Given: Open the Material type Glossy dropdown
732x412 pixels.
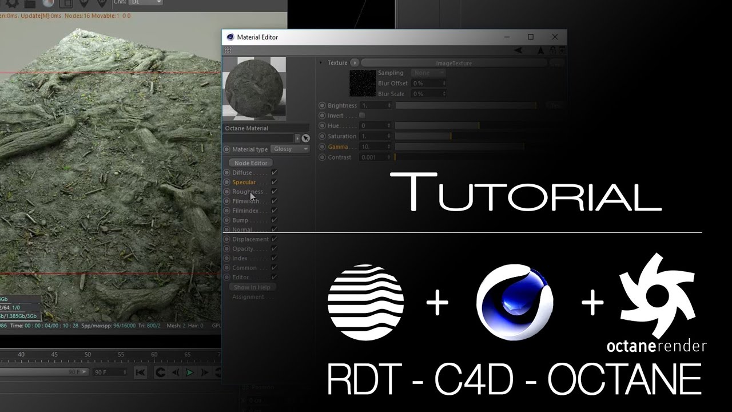Looking at the screenshot, I should coord(290,149).
